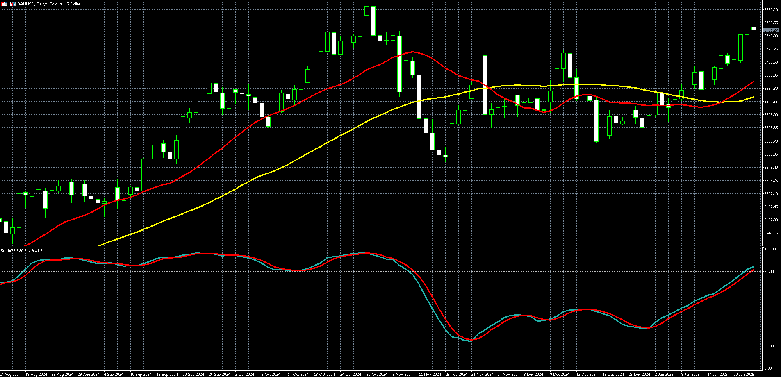This screenshot has width=781, height=377.
Task: Click the 2448.15 price axis label
Action: coord(771,233)
